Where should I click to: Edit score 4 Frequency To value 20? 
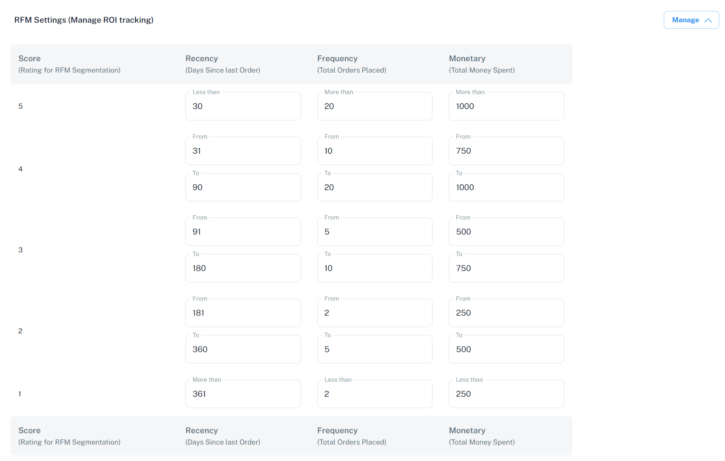[374, 187]
